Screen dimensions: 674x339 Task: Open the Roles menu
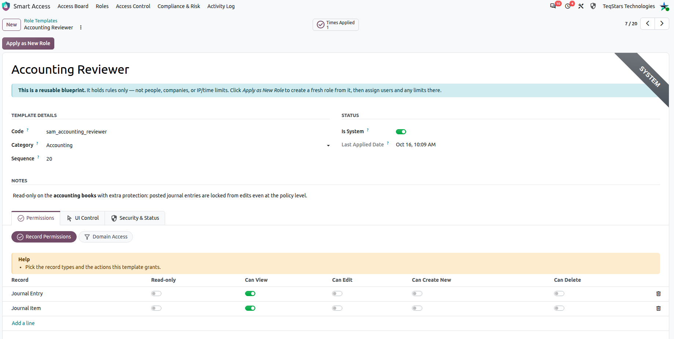coord(102,6)
